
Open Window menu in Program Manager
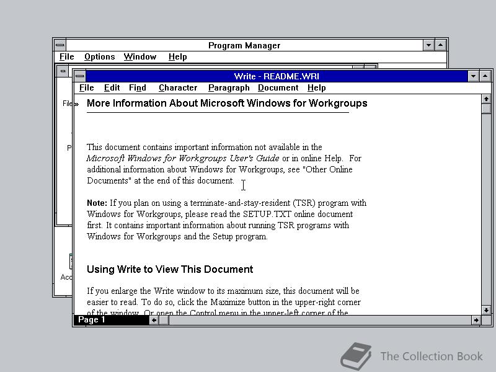pos(140,56)
